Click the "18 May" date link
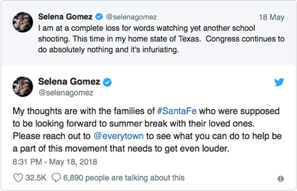 tap(271, 17)
